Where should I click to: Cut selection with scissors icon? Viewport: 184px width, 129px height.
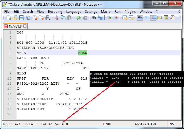tap(57, 18)
